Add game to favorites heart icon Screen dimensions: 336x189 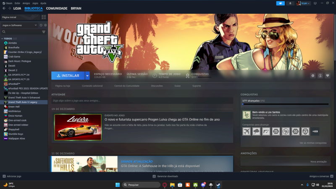click(328, 76)
